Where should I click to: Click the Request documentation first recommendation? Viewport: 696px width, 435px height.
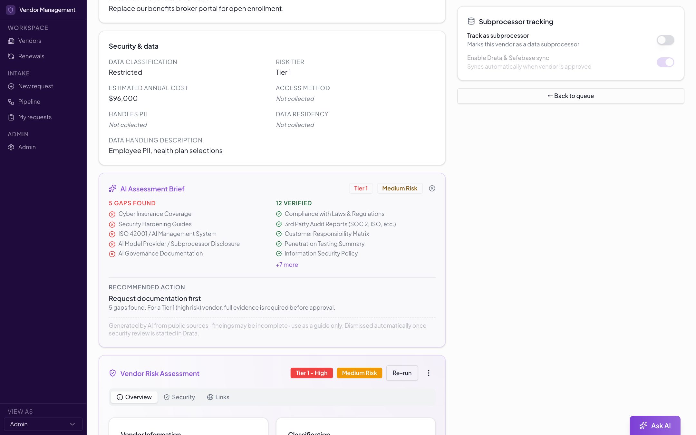(x=155, y=298)
